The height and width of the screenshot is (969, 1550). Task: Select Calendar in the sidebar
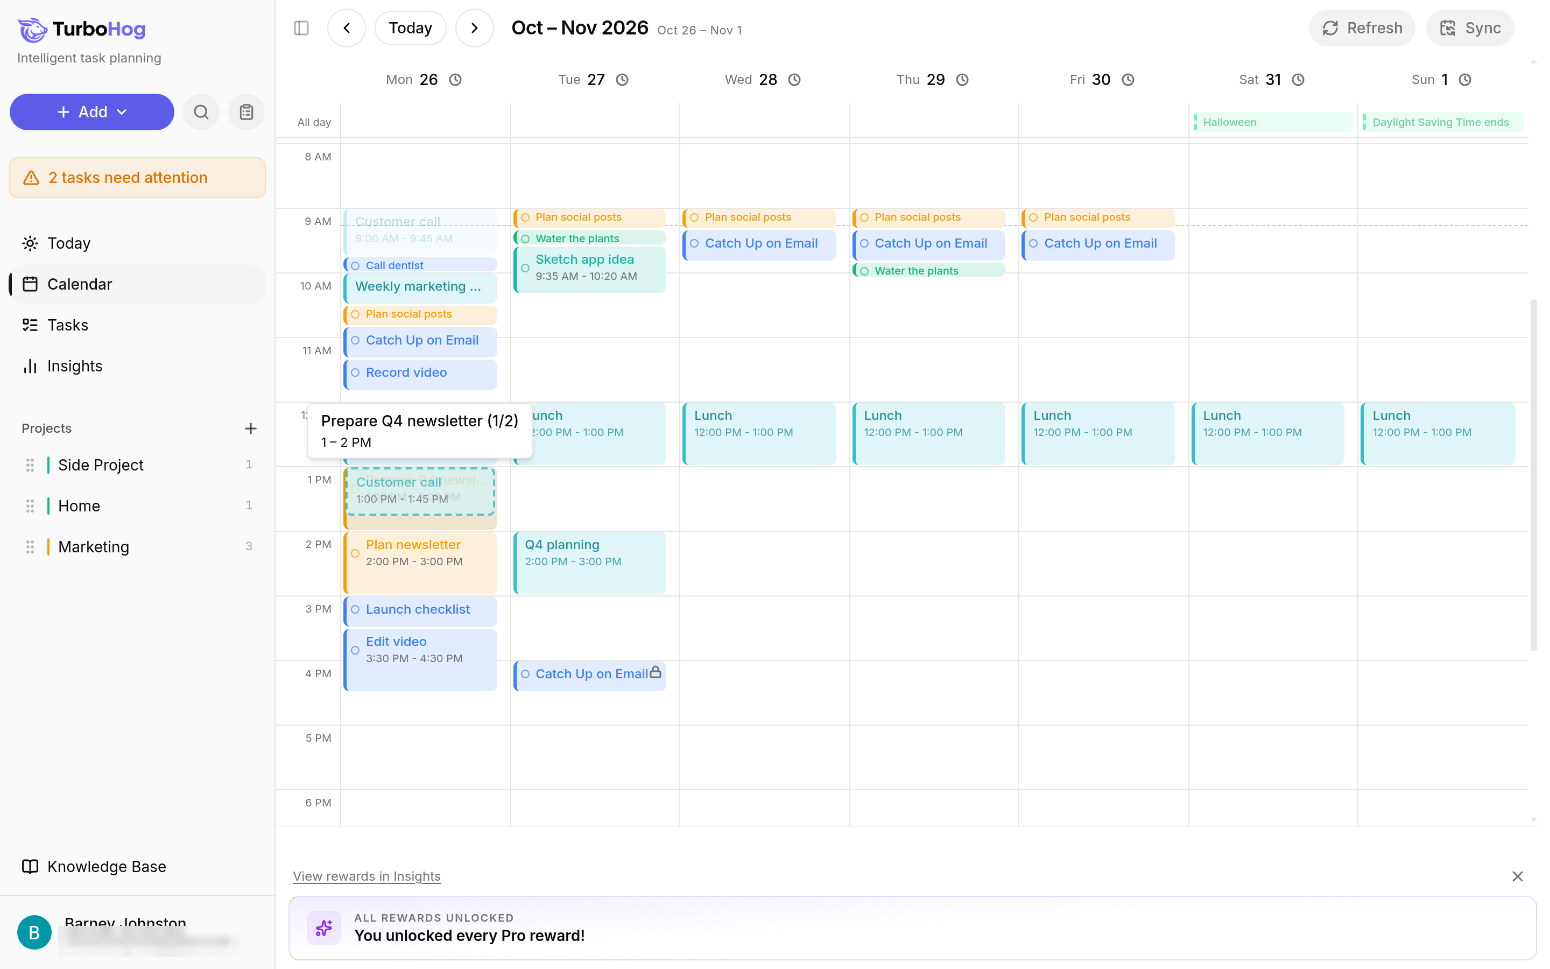138,284
